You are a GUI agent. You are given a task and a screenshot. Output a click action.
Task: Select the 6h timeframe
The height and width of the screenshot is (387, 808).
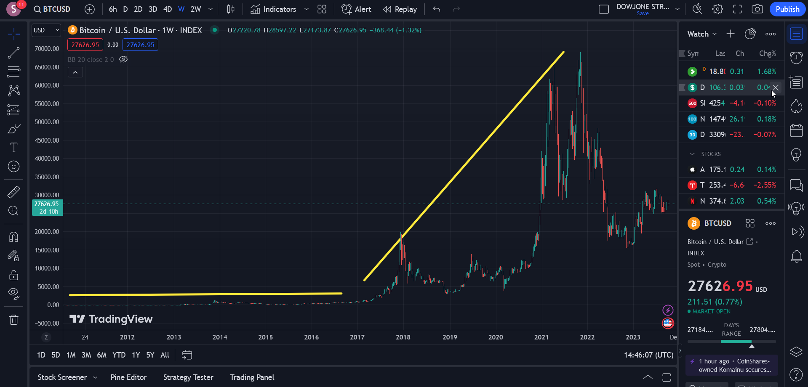coord(113,9)
